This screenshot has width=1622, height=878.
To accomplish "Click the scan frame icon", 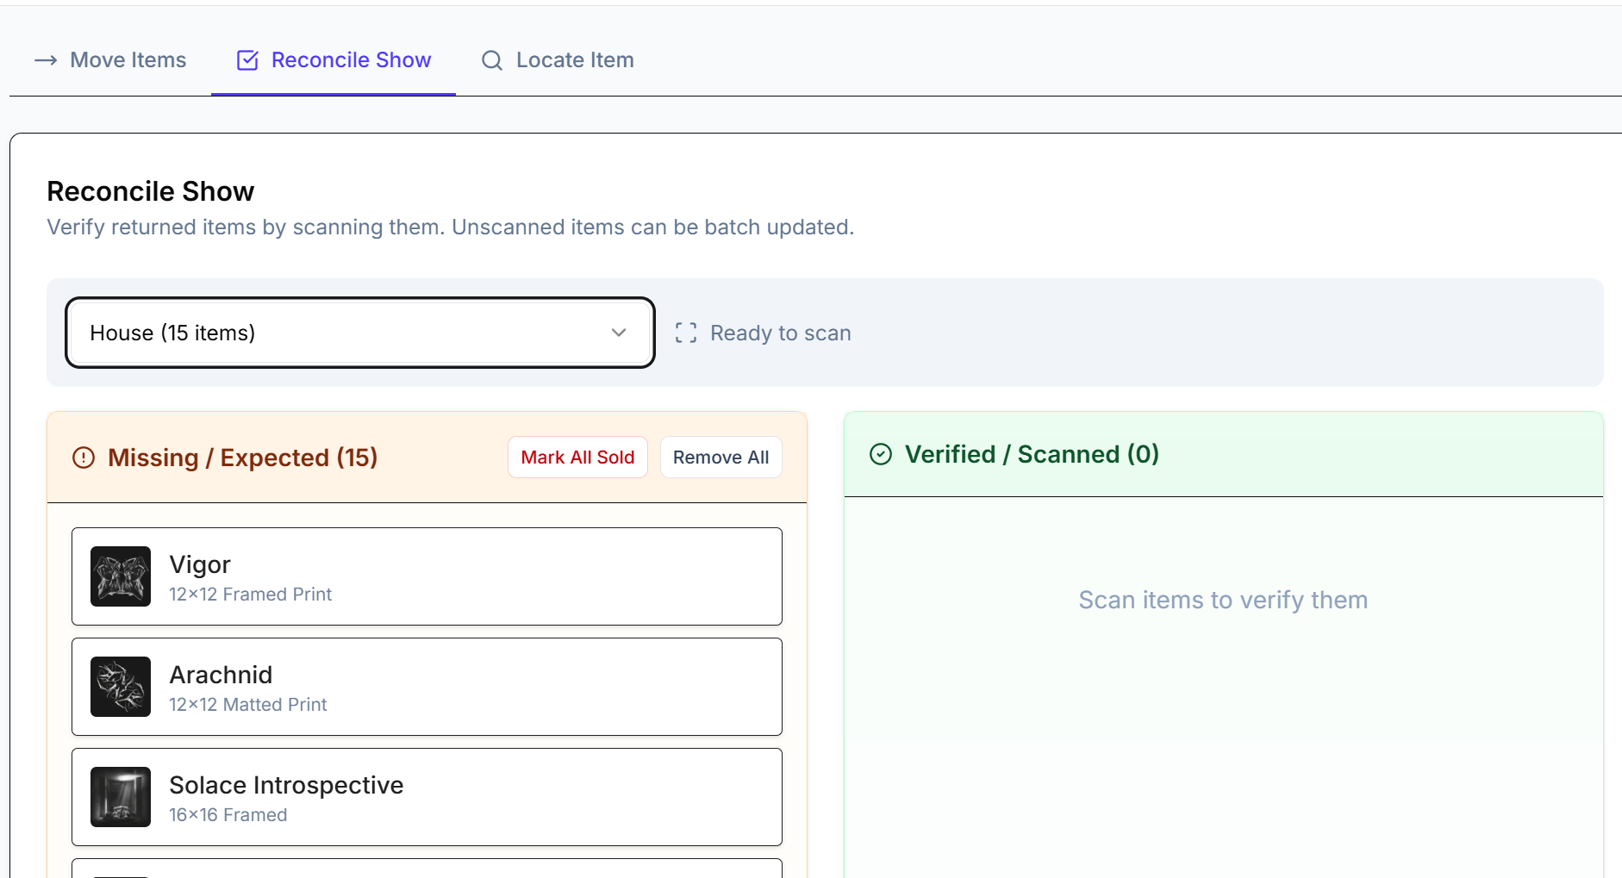I will tap(686, 333).
